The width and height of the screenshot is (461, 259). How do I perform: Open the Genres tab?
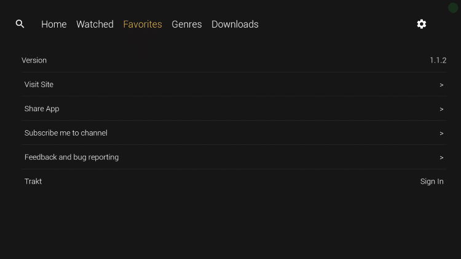coord(187,25)
